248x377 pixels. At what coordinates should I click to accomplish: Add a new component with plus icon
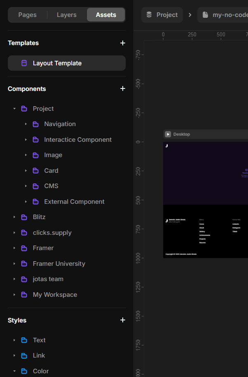click(123, 89)
